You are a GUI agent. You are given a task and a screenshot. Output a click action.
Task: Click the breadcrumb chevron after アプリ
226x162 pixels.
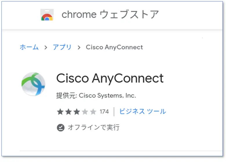tap(79, 47)
